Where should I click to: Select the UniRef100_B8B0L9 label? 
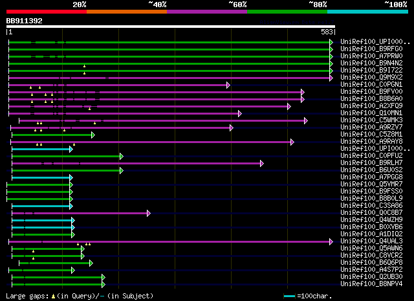[x=371, y=199]
